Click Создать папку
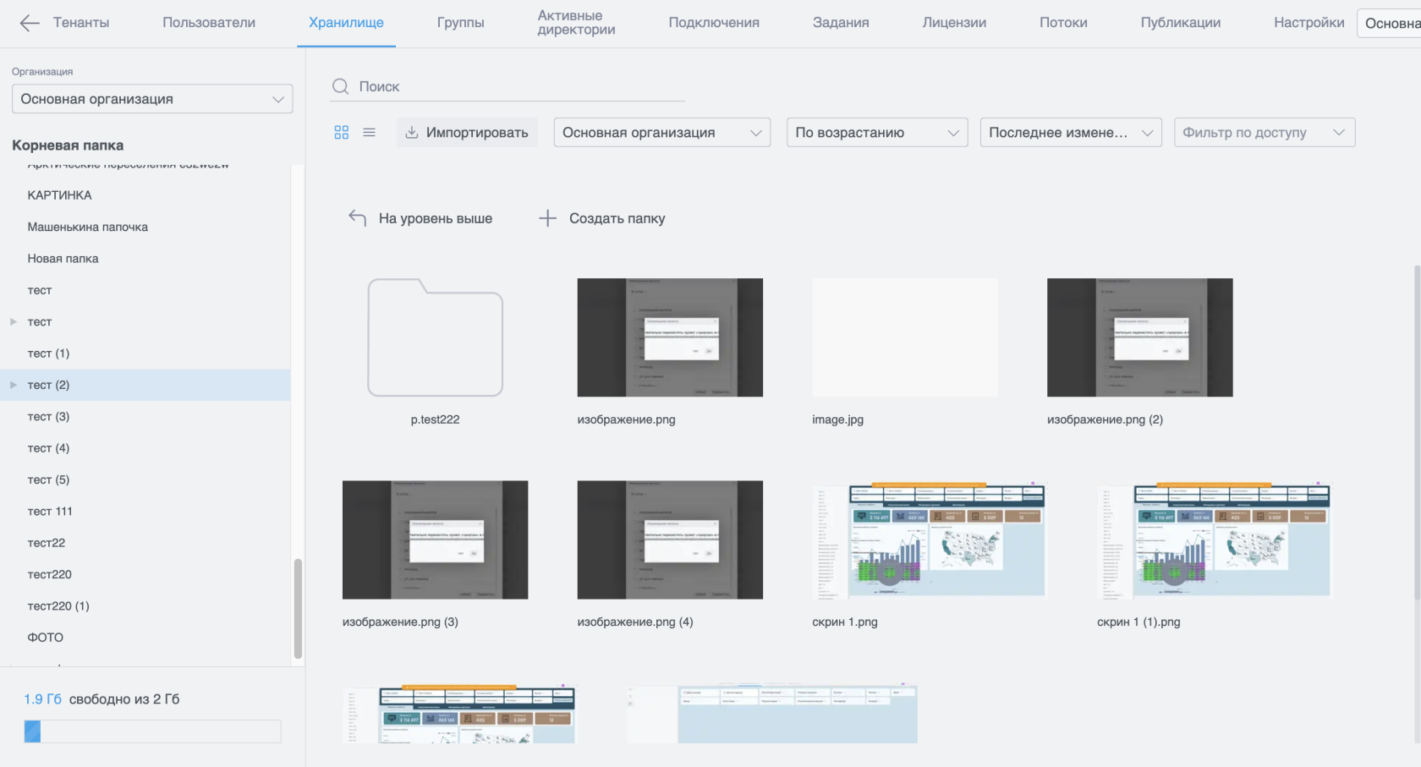Screen dimensions: 1421x767 [x=617, y=218]
